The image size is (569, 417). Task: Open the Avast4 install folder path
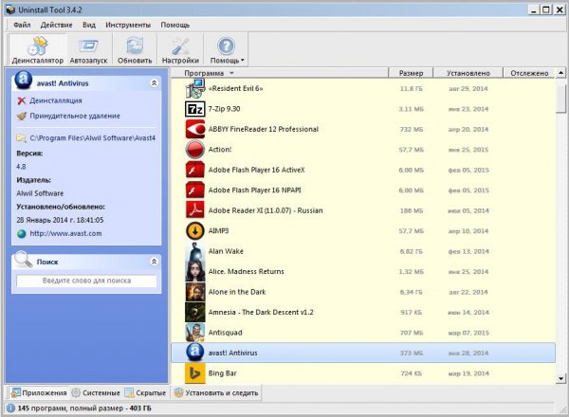(x=93, y=138)
